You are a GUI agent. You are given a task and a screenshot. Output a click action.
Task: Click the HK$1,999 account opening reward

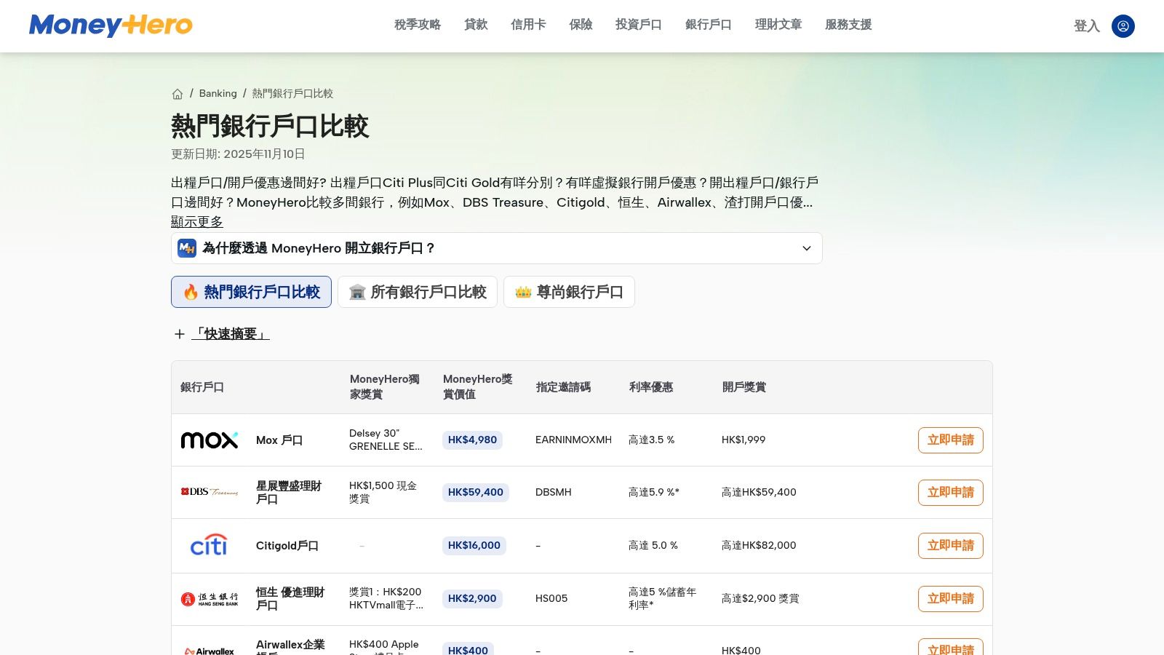744,440
